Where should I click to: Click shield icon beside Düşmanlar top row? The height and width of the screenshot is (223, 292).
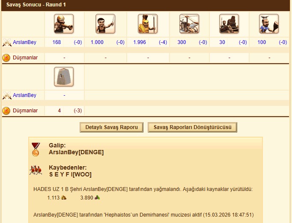[x=6, y=58]
